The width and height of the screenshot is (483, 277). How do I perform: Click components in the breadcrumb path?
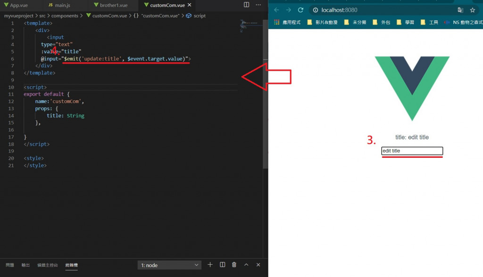(x=65, y=16)
